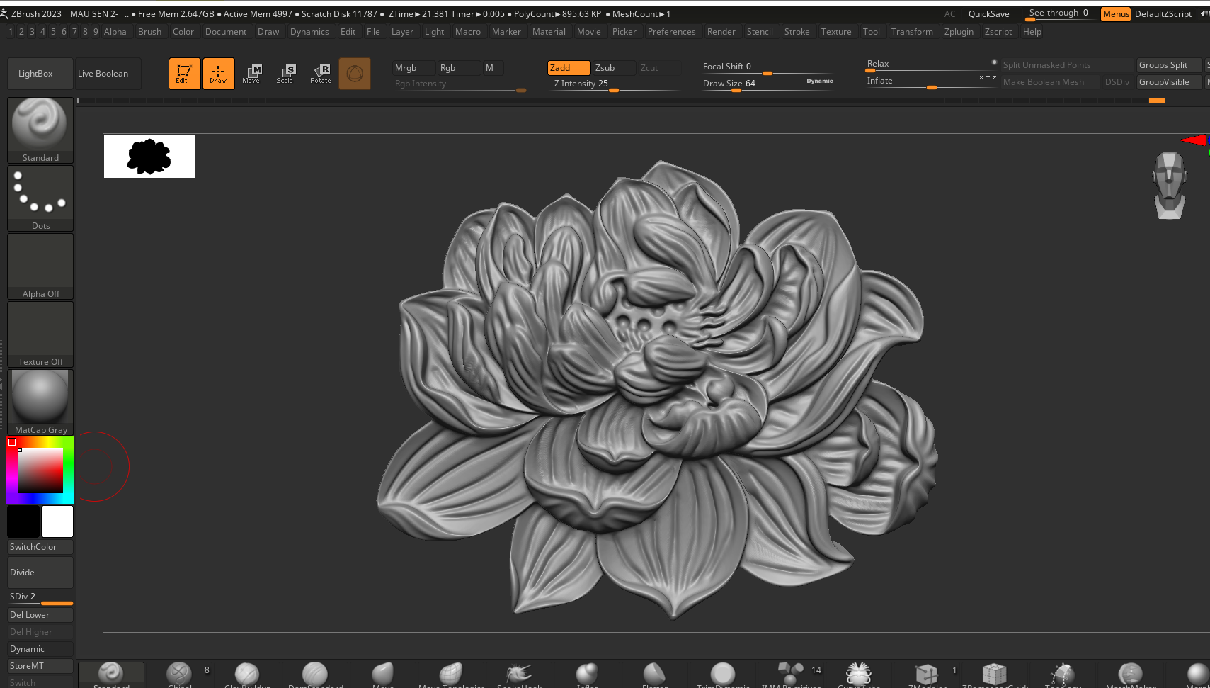
Task: Choose the Rotate transform tool
Action: tap(321, 73)
